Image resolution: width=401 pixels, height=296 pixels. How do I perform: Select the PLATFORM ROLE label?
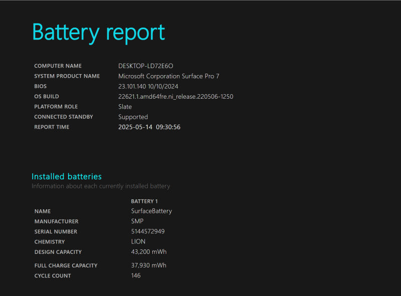[56, 107]
